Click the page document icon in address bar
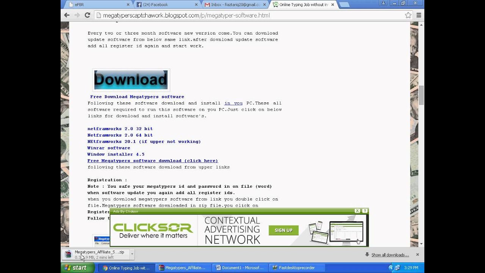 [x=99, y=15]
